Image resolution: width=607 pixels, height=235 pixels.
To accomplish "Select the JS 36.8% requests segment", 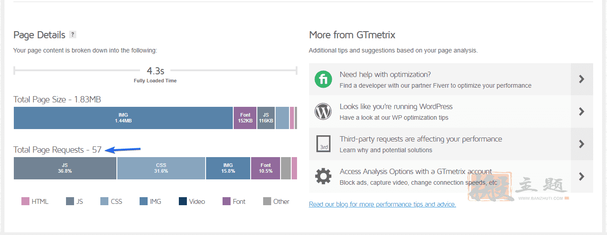I will [x=65, y=168].
